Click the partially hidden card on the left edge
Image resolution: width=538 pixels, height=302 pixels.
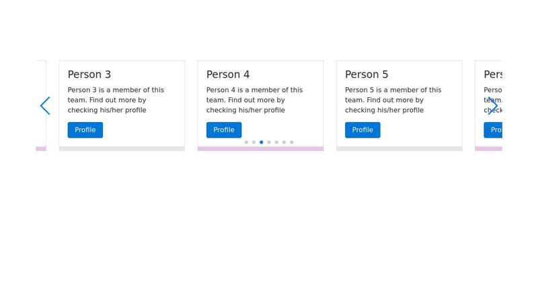coord(41,81)
